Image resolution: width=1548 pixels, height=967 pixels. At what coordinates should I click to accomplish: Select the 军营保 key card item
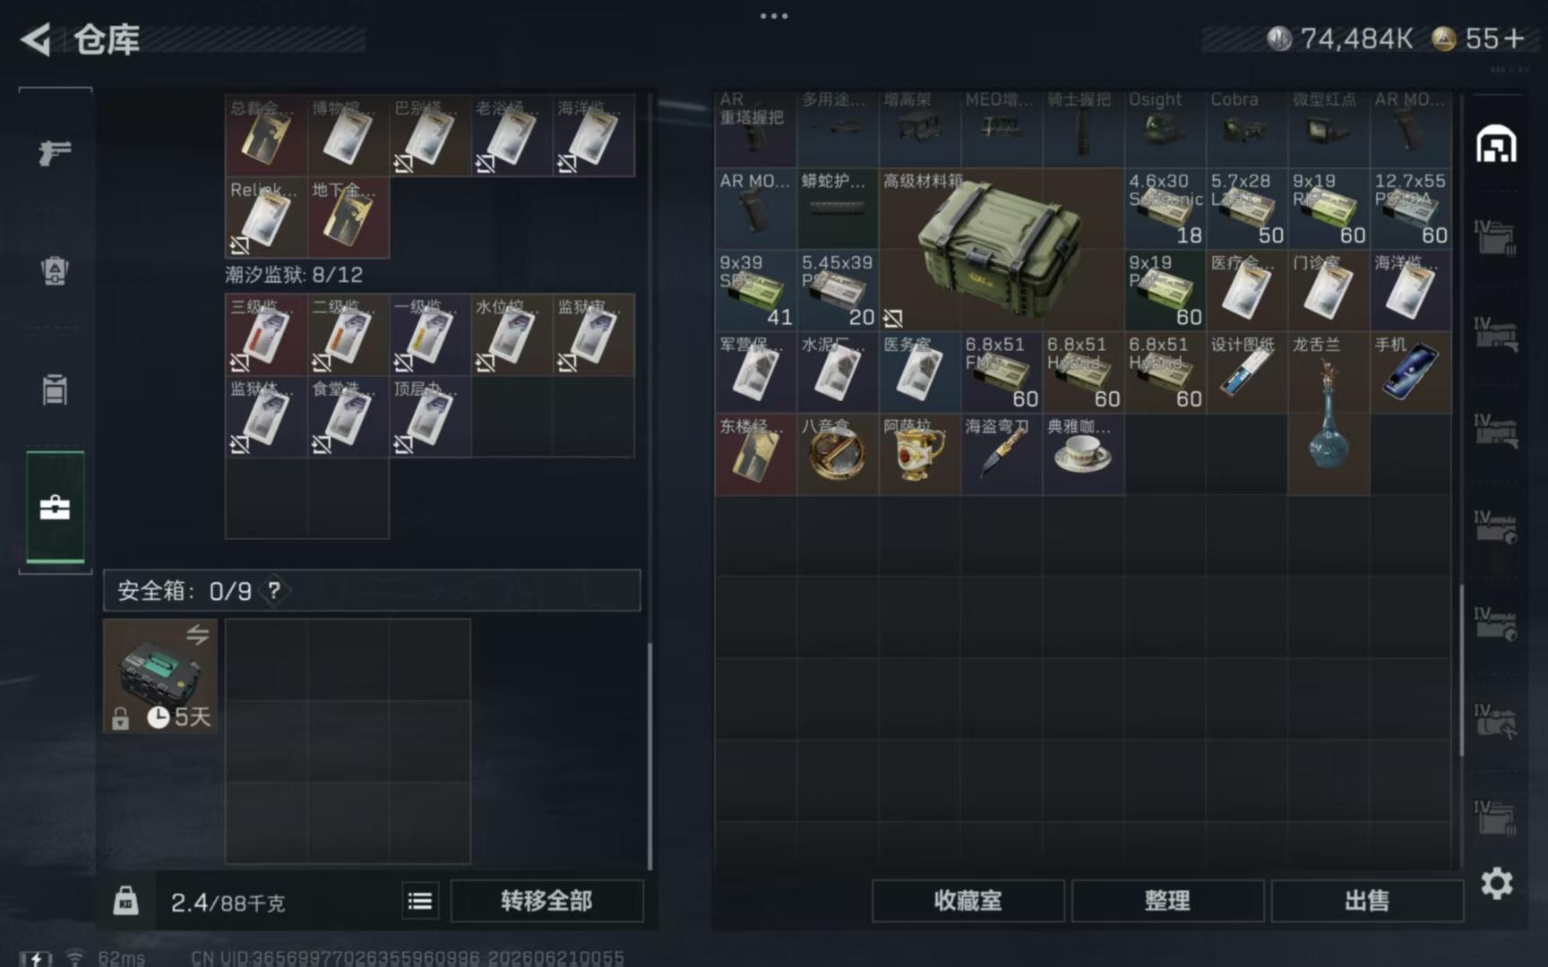[755, 372]
